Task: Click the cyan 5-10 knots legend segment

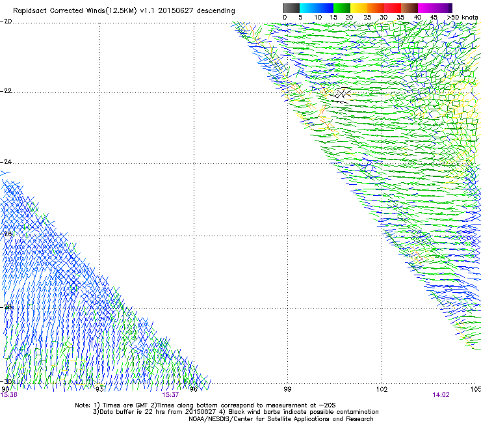Action: [x=308, y=8]
